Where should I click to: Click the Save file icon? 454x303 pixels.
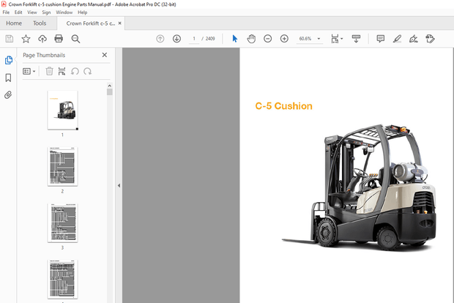[x=10, y=39]
